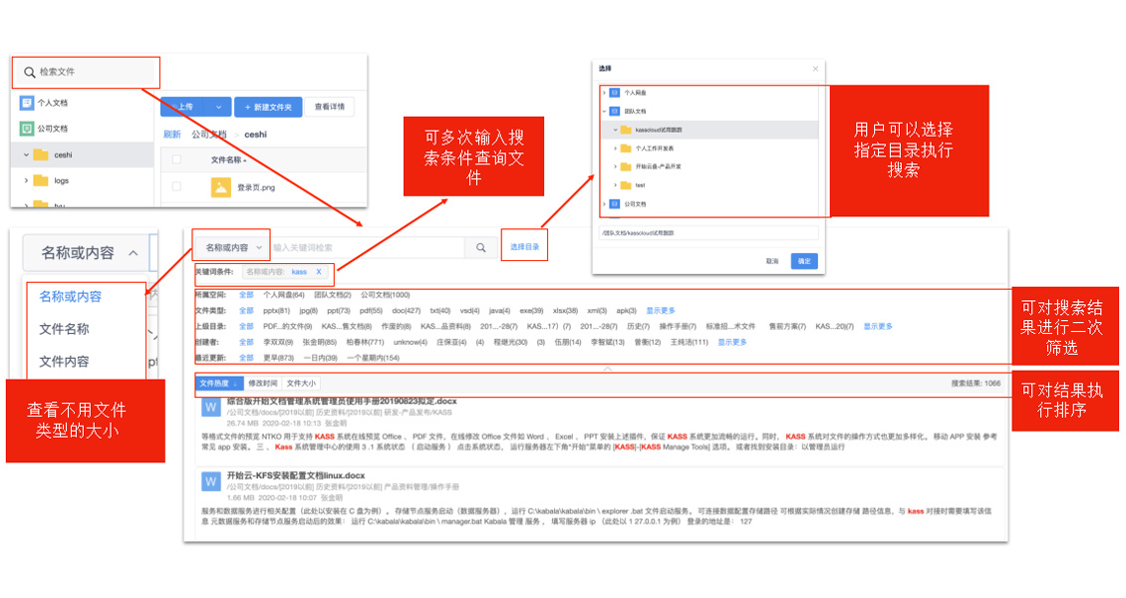This screenshot has width=1126, height=598.
Task: Click the magnifier icon beside the keyword input
Action: (x=480, y=247)
